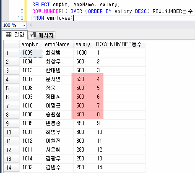Screen dimensions: 195x173
Task: Click salary cell 600
Action: [84, 62]
